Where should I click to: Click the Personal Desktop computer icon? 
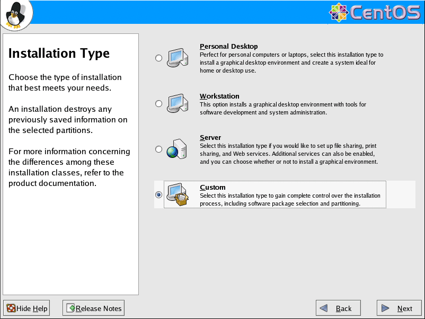[x=178, y=58]
